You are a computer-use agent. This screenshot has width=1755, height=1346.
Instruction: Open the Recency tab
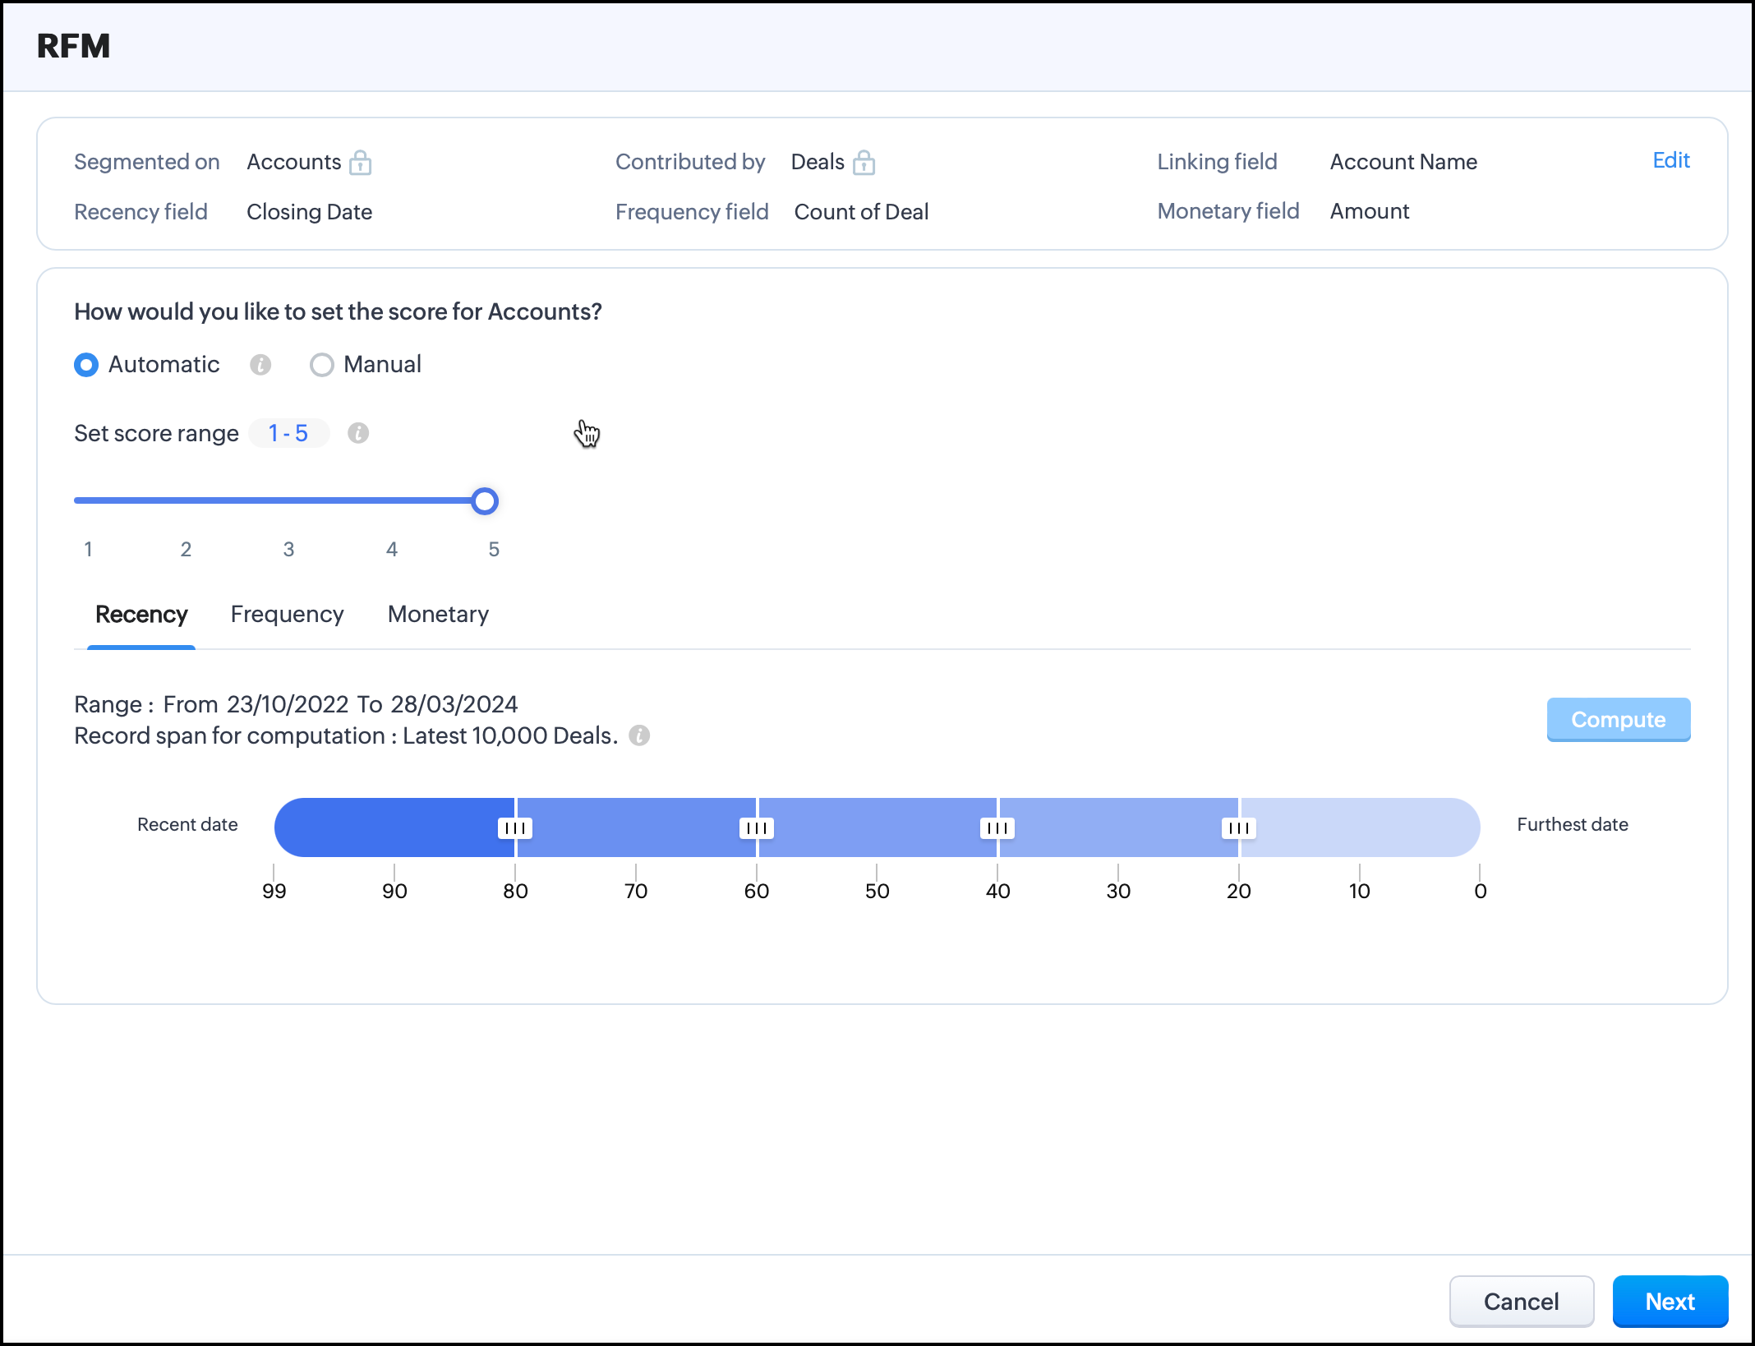tap(141, 615)
